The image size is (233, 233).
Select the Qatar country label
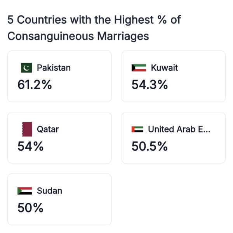(48, 129)
